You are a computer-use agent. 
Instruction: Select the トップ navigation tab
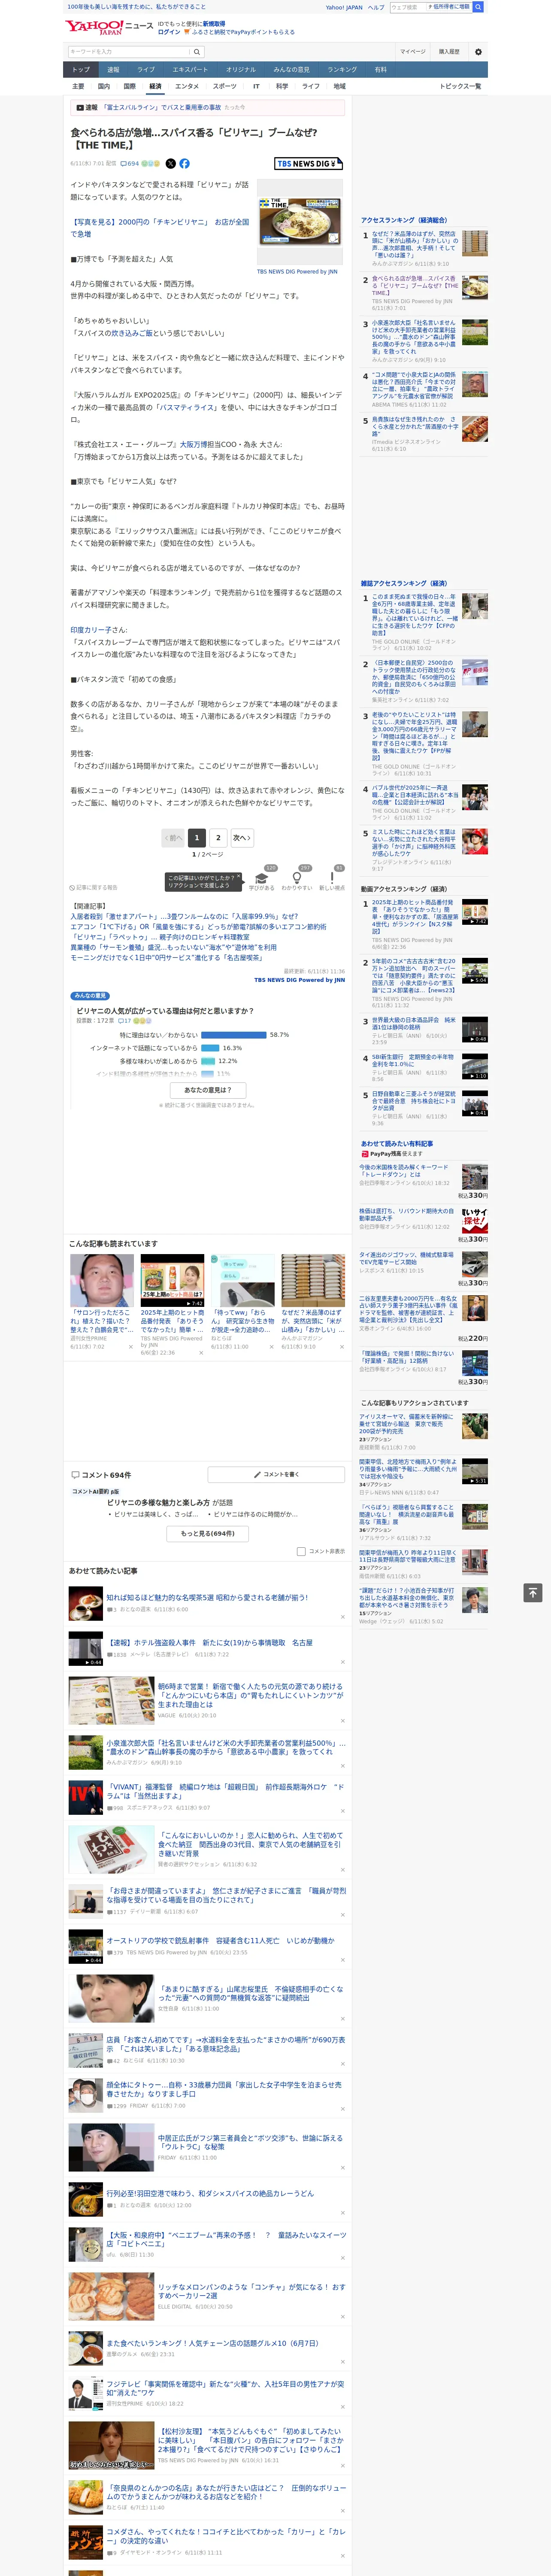click(x=81, y=70)
